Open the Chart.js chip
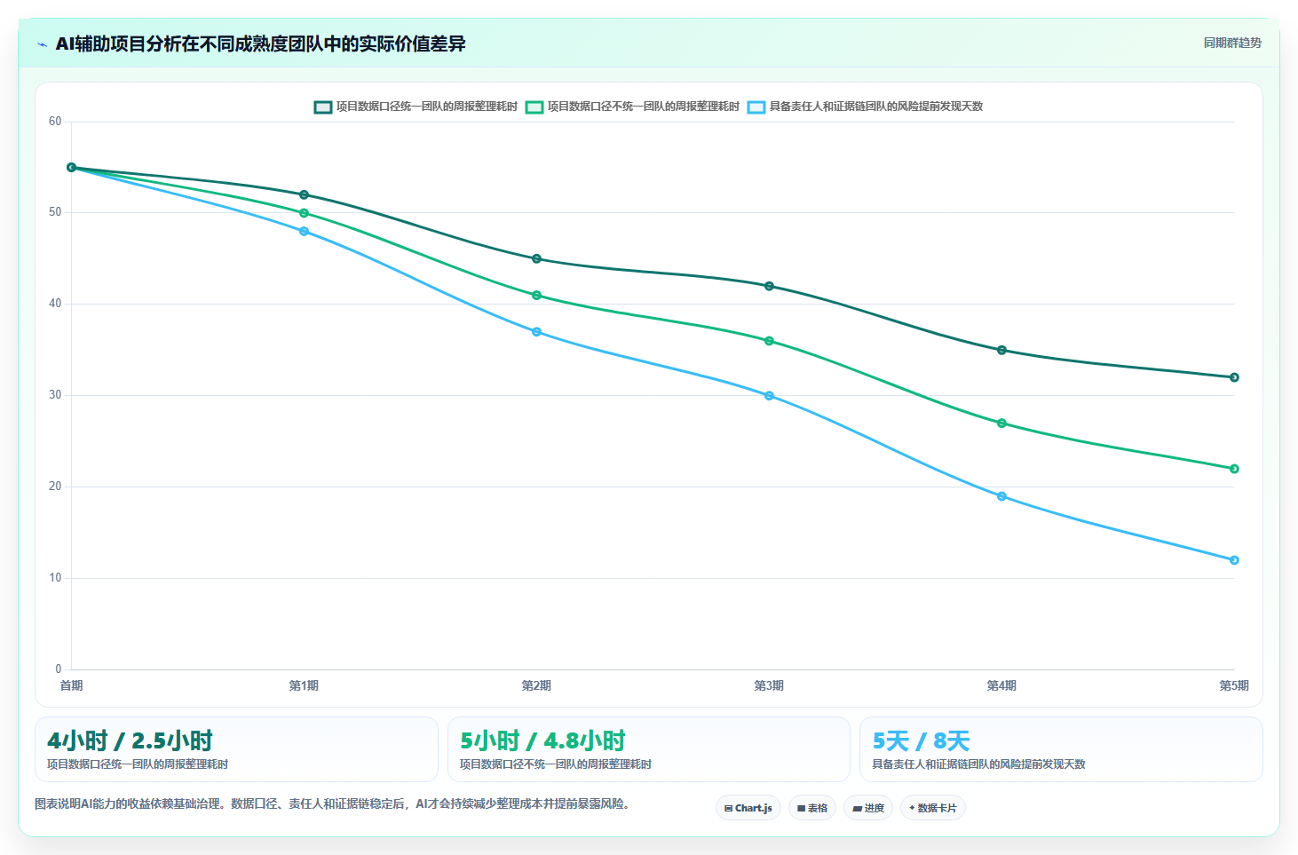Screen dimensions: 1298x855 (x=748, y=808)
